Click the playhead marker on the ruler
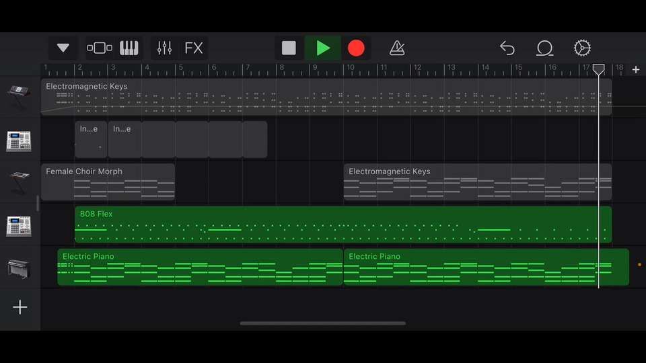This screenshot has height=363, width=646. 599,69
